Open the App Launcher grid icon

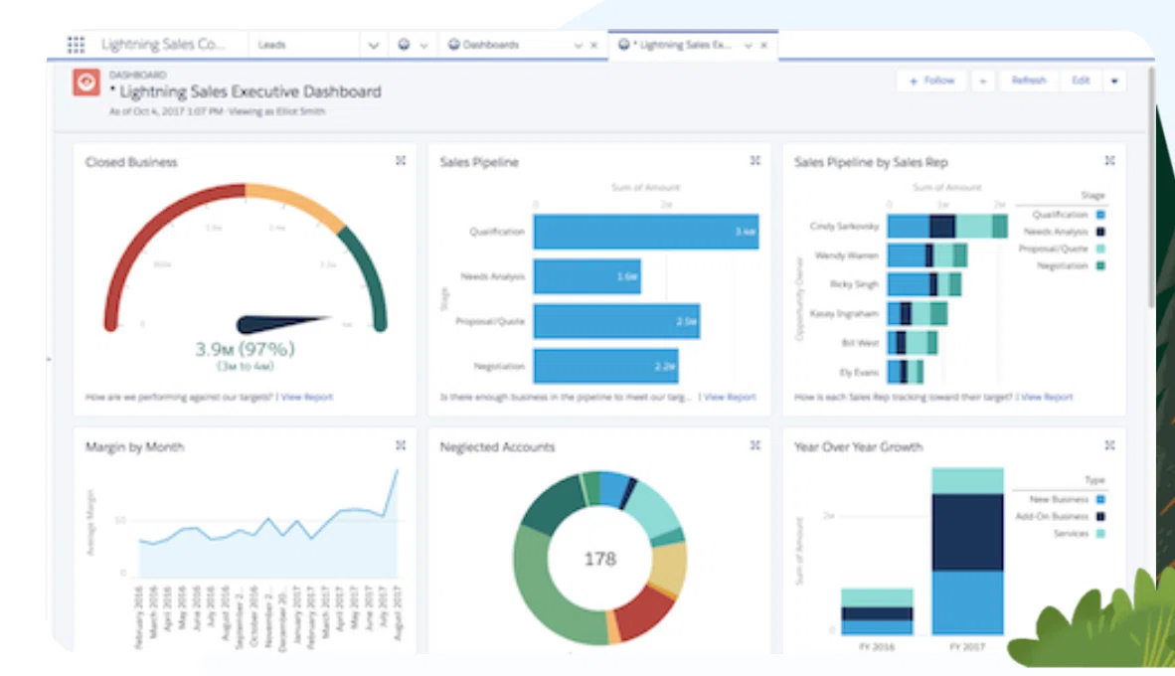point(76,45)
